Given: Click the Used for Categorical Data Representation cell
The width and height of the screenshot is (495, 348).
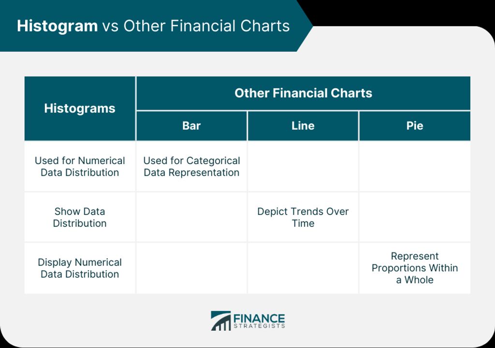Looking at the screenshot, I should point(191,167).
